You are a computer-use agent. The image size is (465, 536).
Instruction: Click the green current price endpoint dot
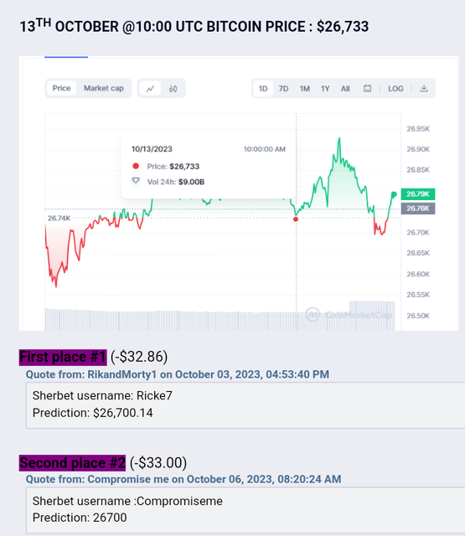[394, 194]
